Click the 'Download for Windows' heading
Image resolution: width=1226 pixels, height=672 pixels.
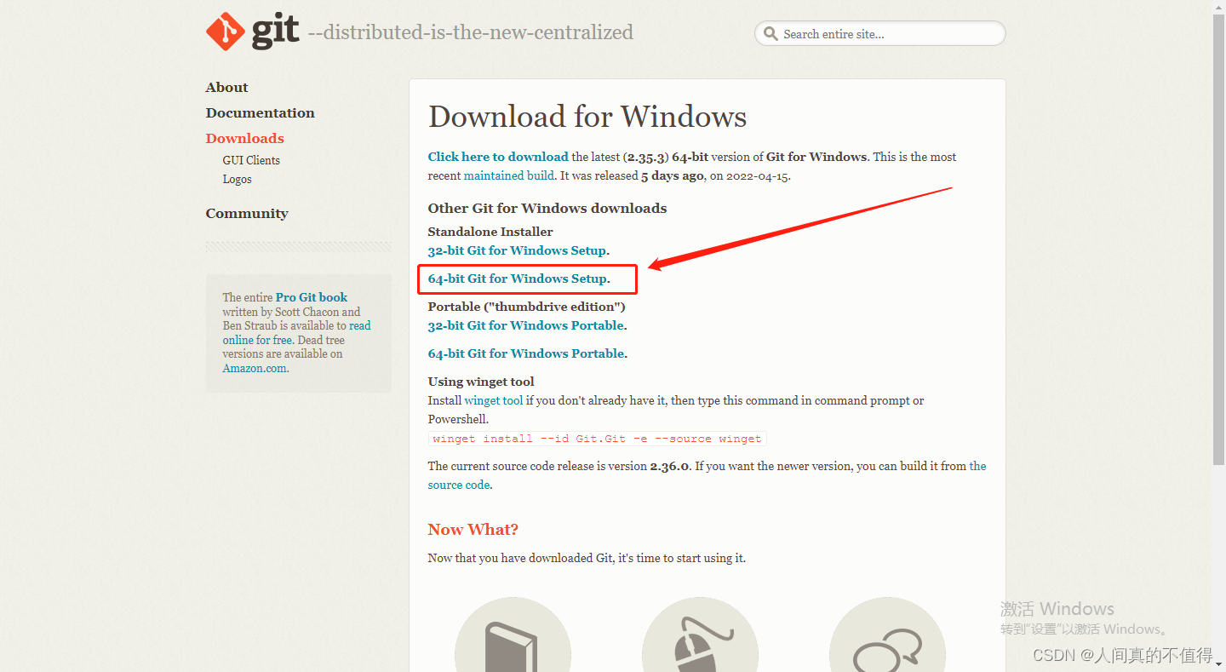pos(587,117)
